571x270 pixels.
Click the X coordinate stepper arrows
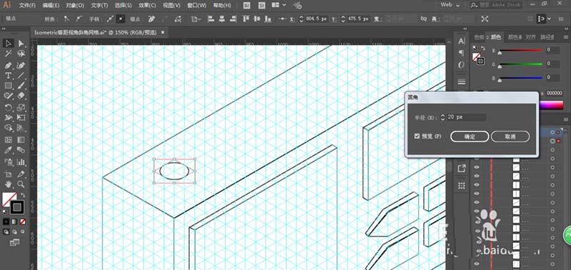(x=301, y=19)
